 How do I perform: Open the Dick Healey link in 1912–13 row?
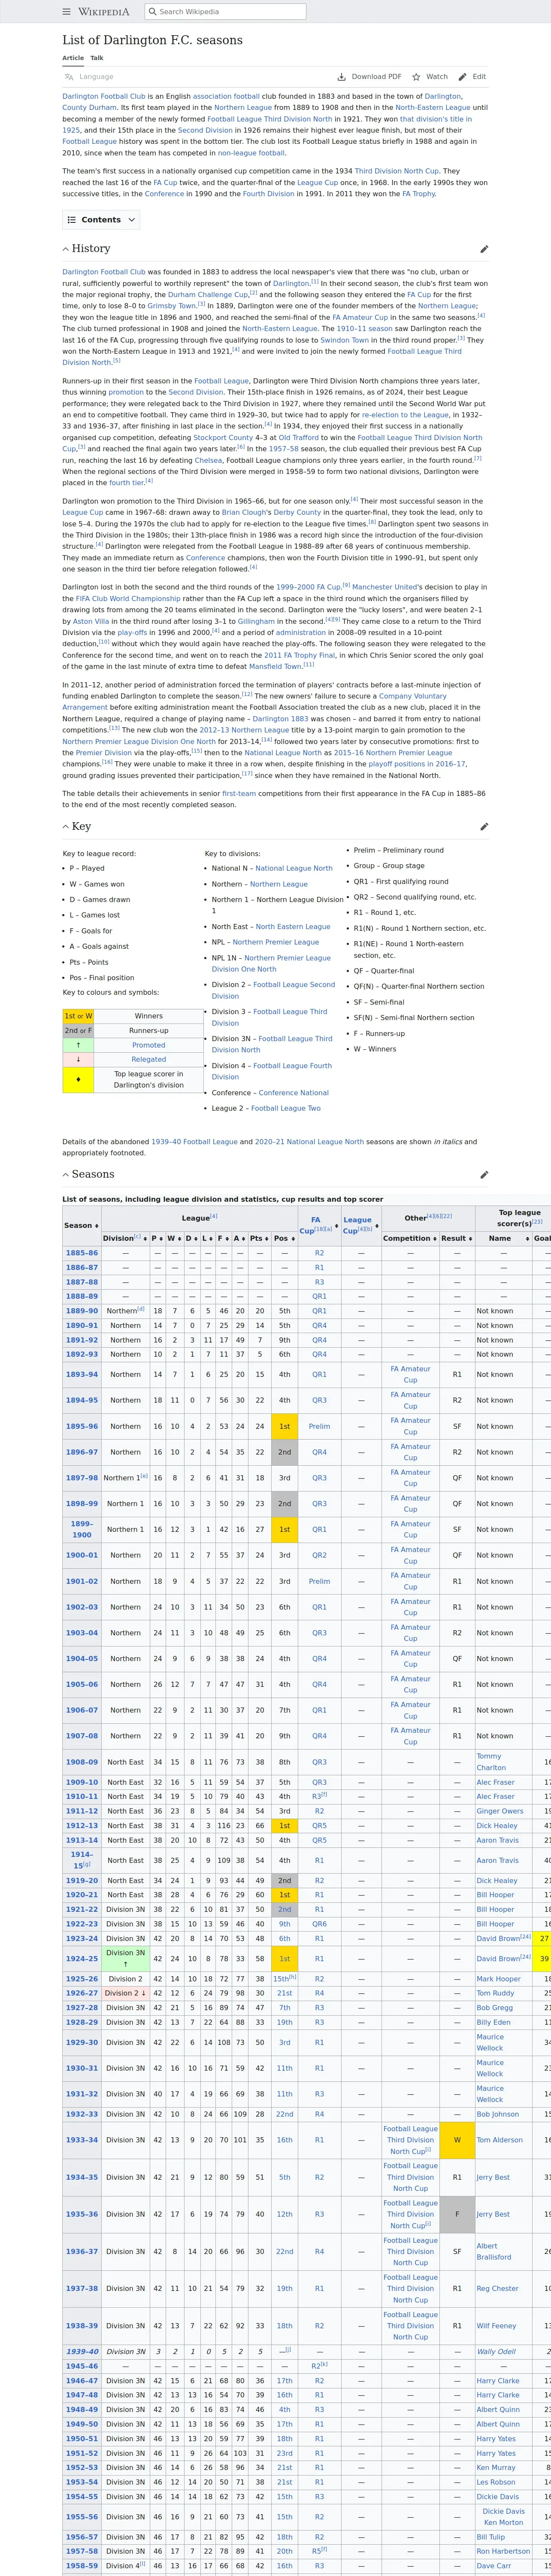pyautogui.click(x=497, y=1826)
